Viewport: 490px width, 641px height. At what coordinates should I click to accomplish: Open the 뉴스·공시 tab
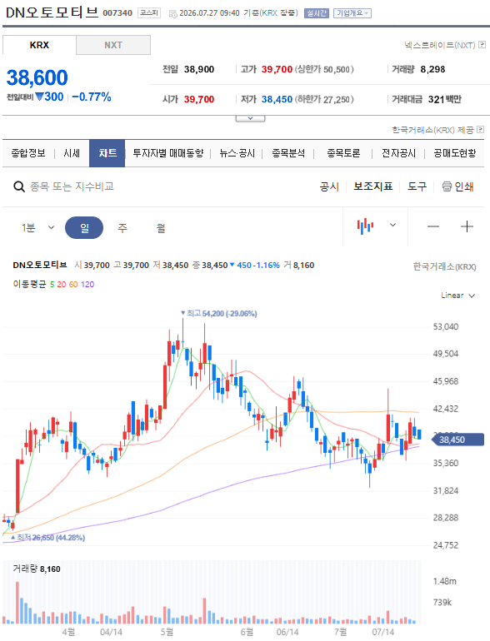point(237,153)
